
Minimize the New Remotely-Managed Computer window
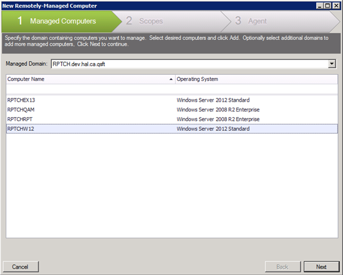pyautogui.click(x=319, y=6)
